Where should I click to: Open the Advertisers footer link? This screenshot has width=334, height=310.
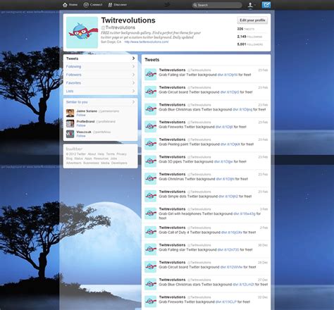coord(74,163)
